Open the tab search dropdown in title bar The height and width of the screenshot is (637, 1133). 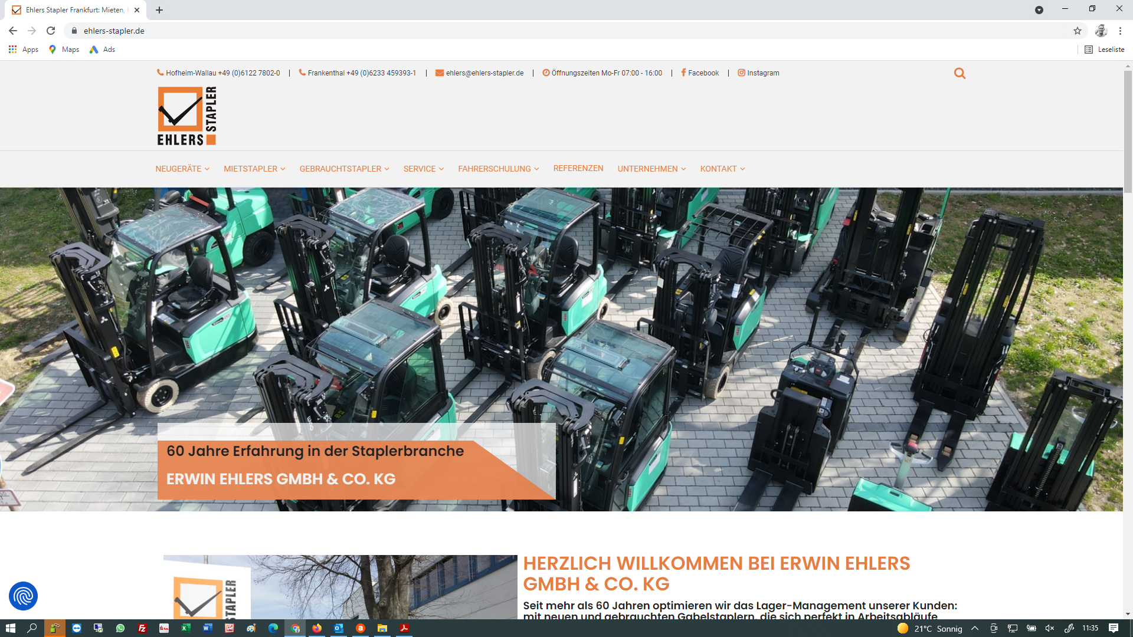(1039, 10)
